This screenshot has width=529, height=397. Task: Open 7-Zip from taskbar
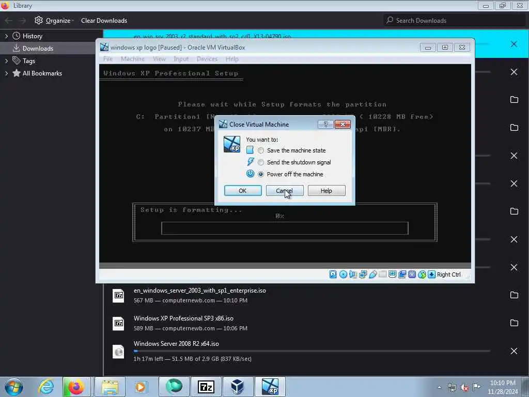coord(206,387)
